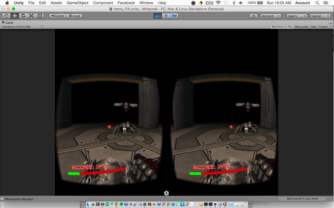Open the Window menu
334x208 pixels.
point(146,3)
